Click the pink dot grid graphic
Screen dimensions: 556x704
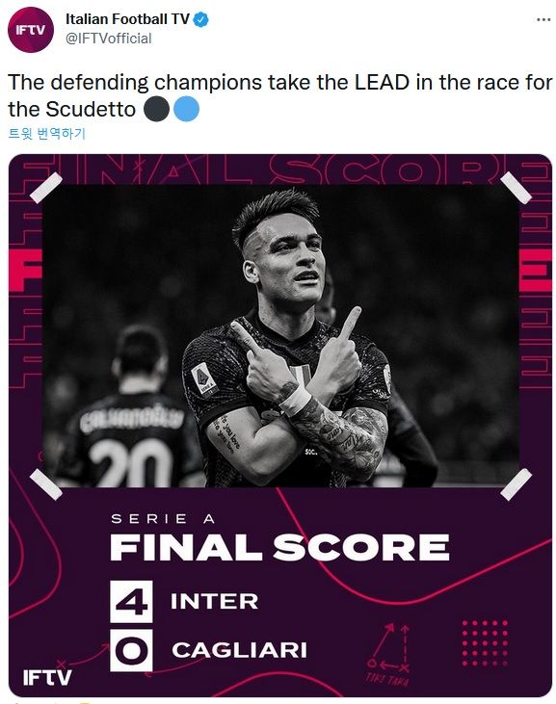485,643
